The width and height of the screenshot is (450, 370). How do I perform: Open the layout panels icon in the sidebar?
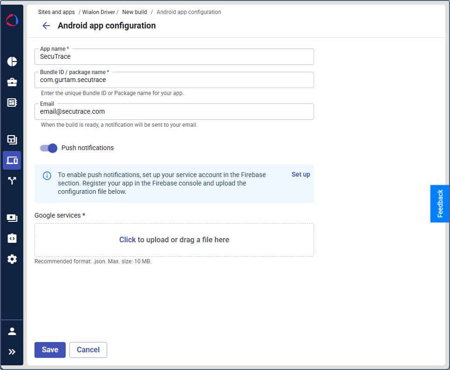(x=12, y=140)
